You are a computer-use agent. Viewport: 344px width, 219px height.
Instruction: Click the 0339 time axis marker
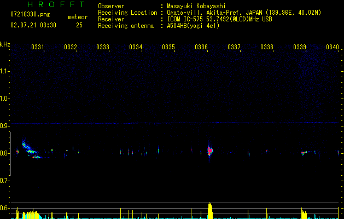300,47
